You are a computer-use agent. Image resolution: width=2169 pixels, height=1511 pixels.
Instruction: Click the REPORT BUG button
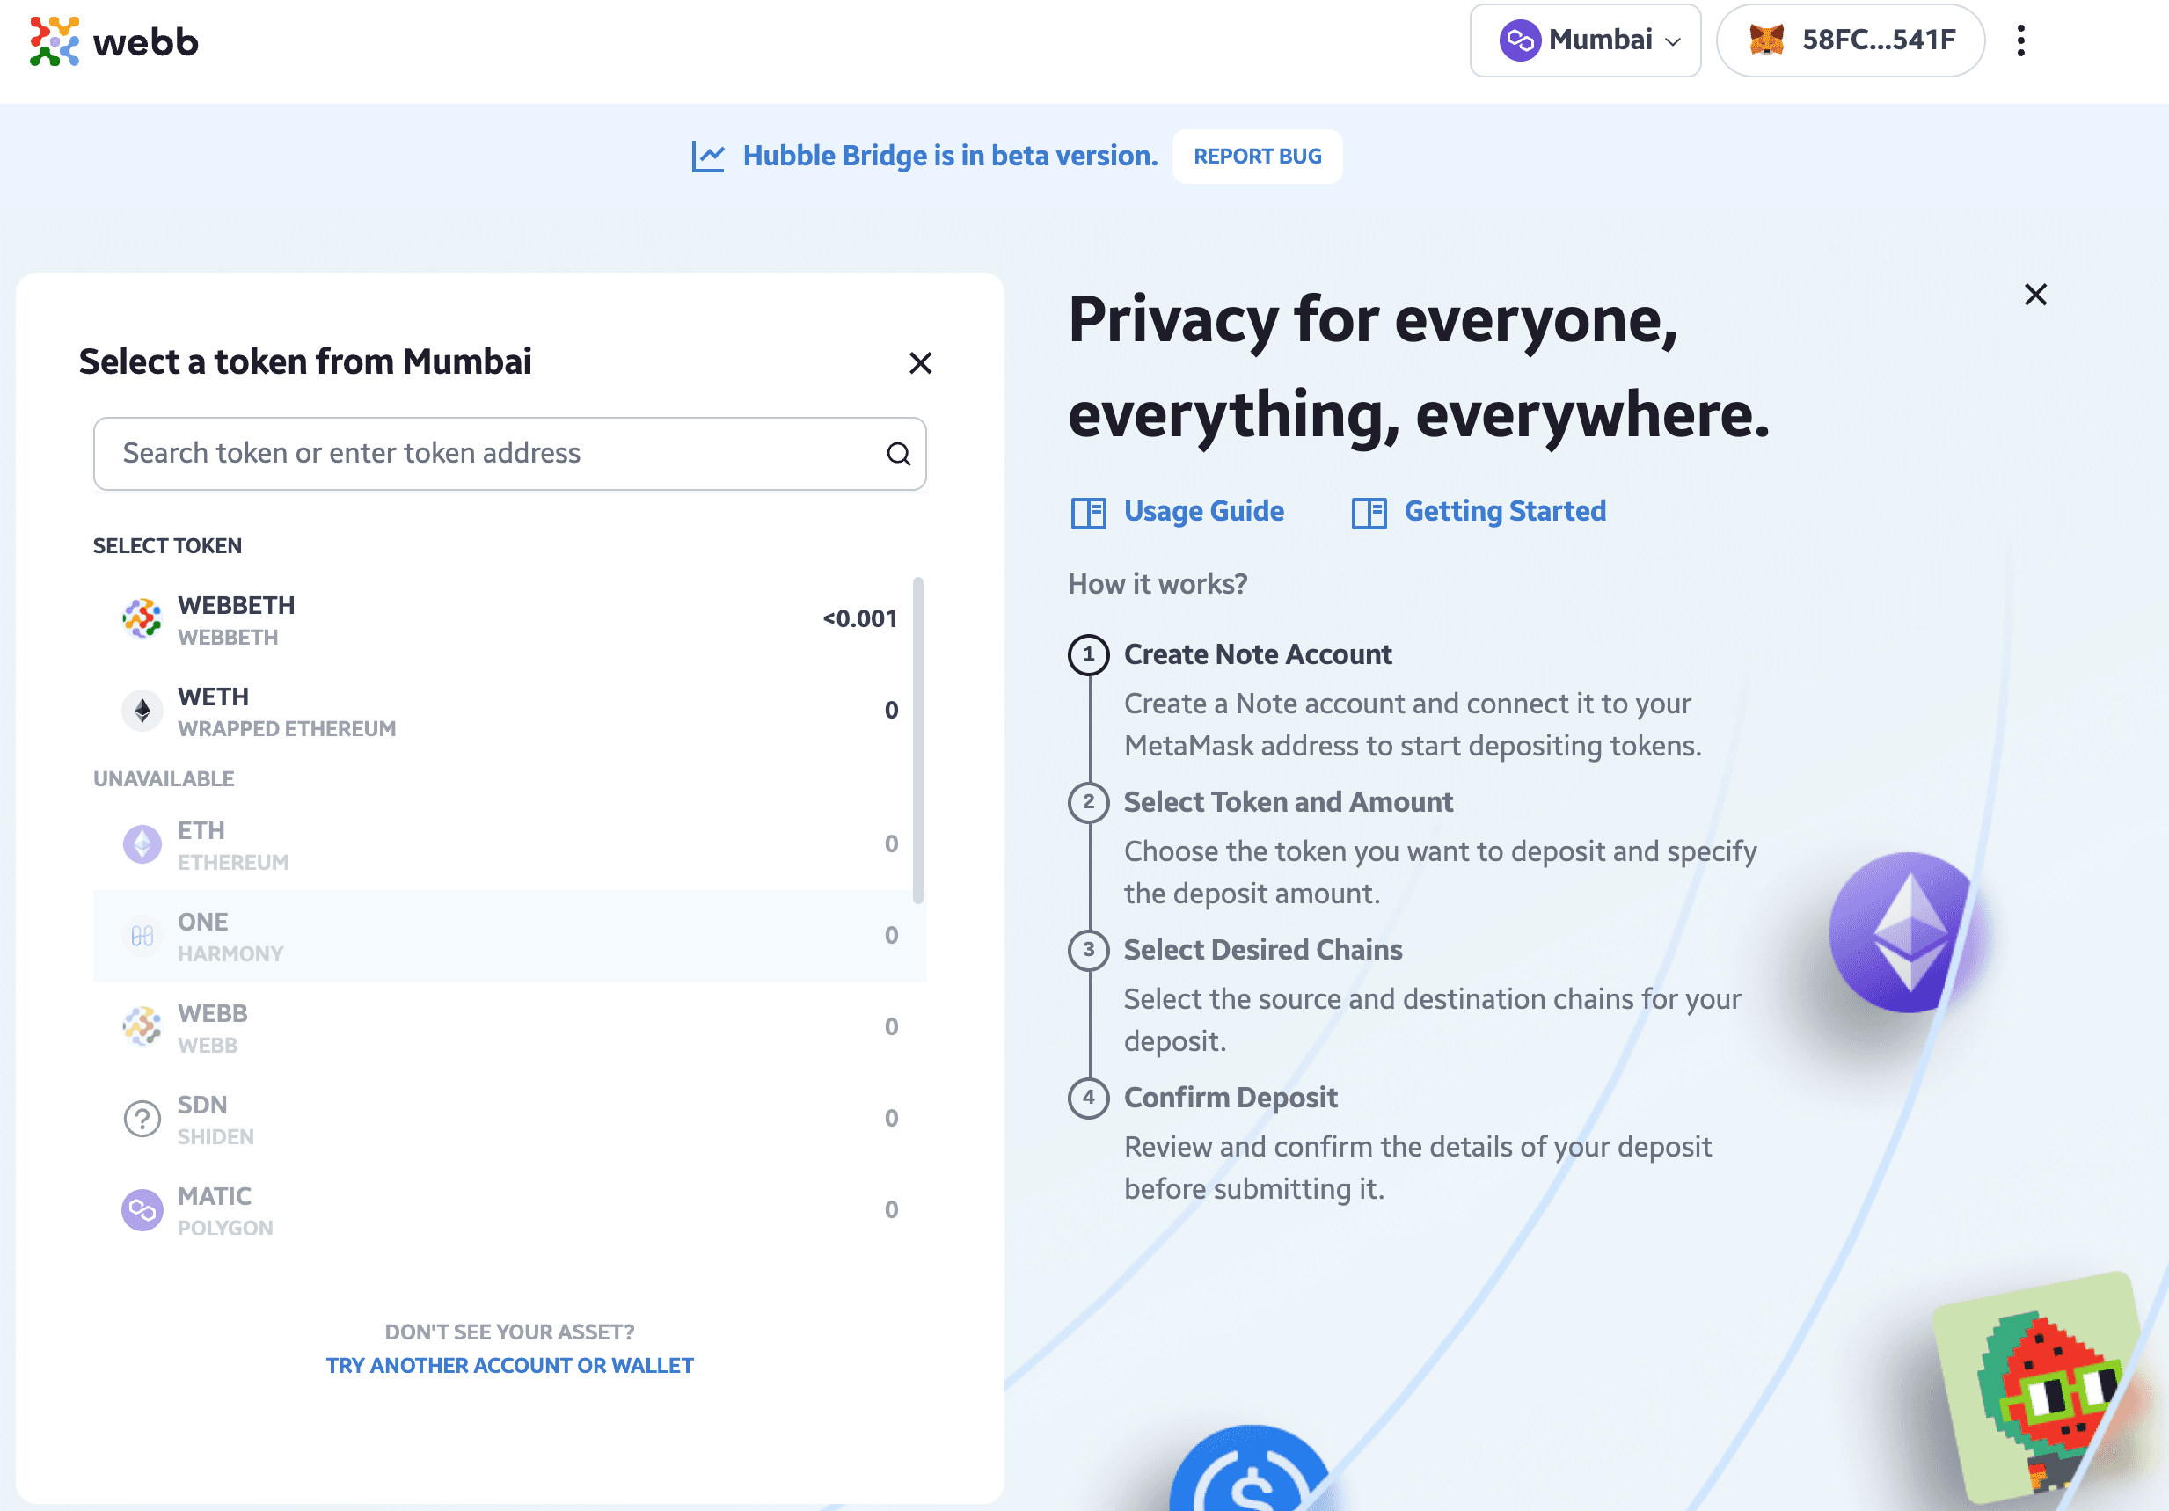coord(1256,156)
